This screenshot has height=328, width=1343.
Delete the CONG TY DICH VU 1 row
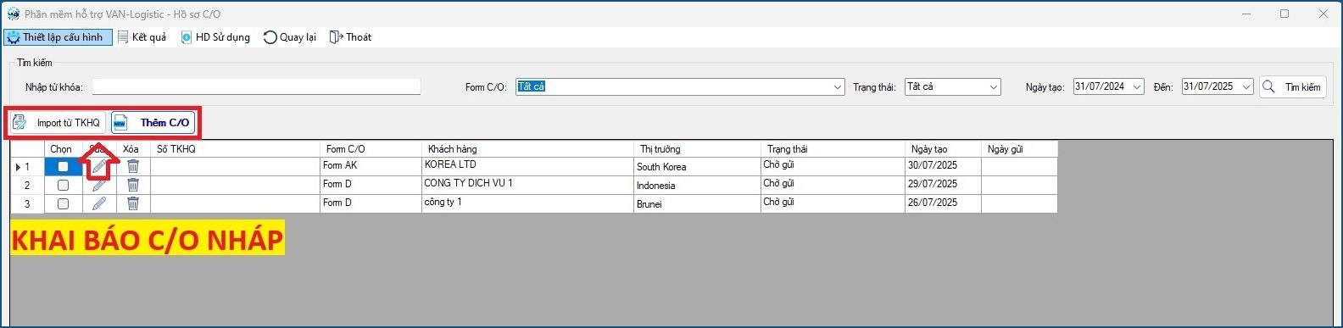(133, 185)
